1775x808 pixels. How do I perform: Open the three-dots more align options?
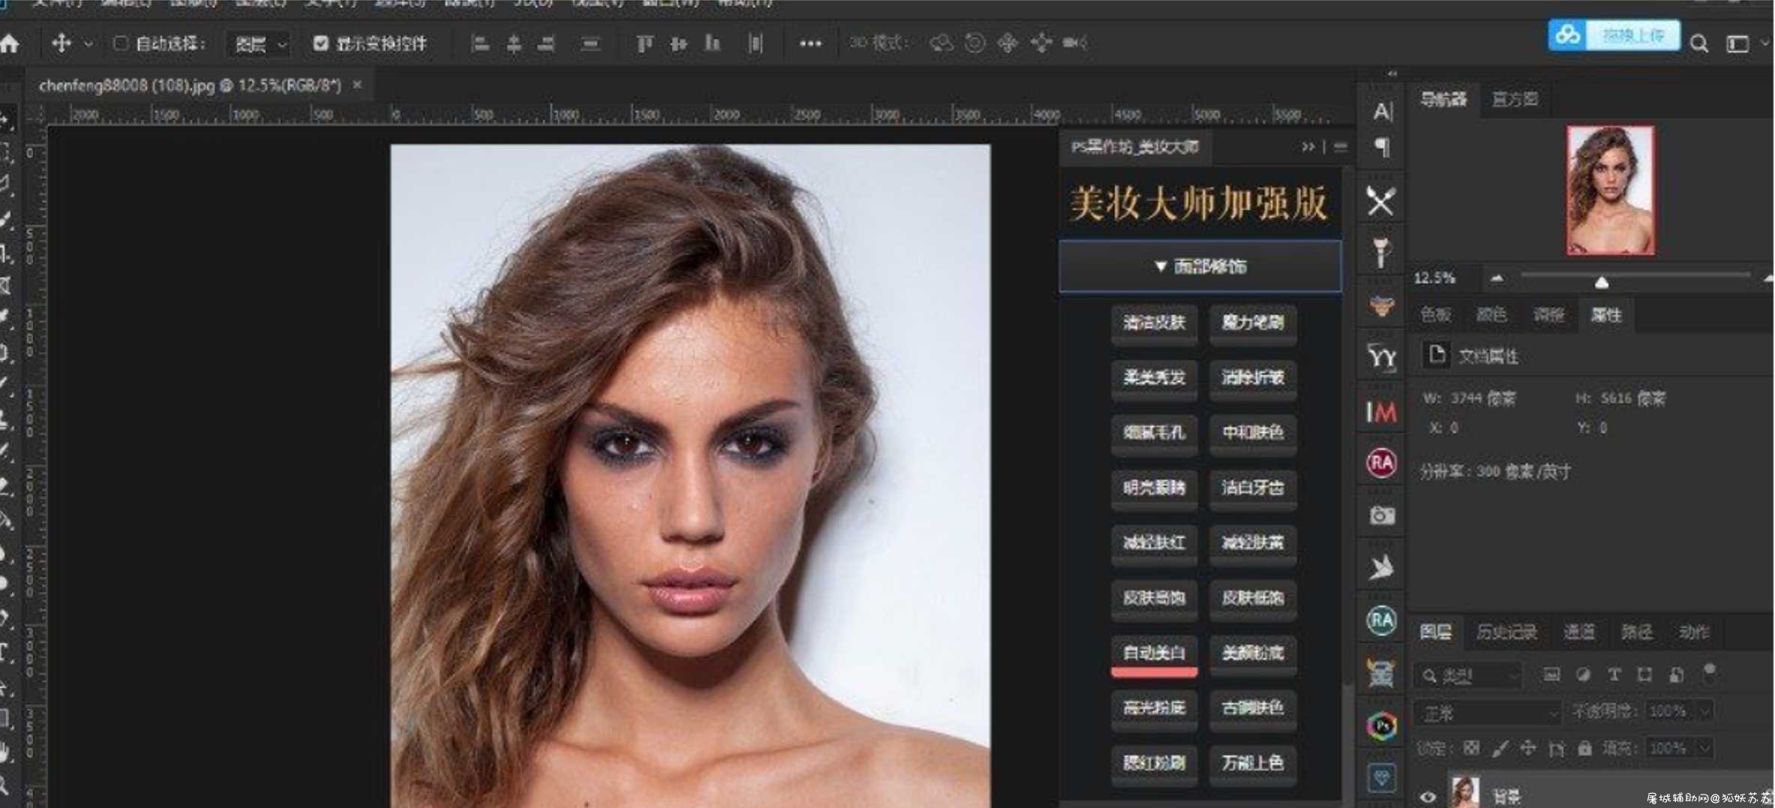pos(810,43)
